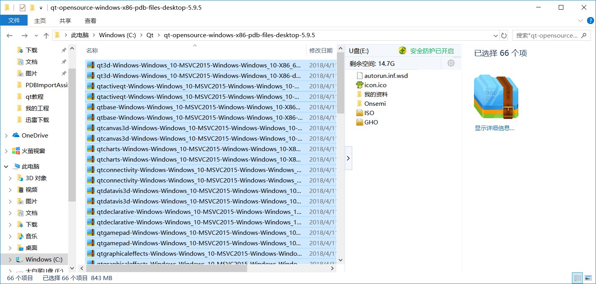Click the Forward navigation arrow
Screen dimensions: 596x284
point(24,36)
